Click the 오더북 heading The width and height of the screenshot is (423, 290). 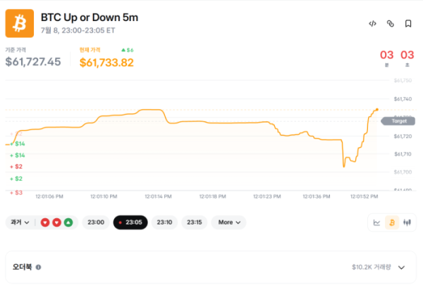(23, 267)
